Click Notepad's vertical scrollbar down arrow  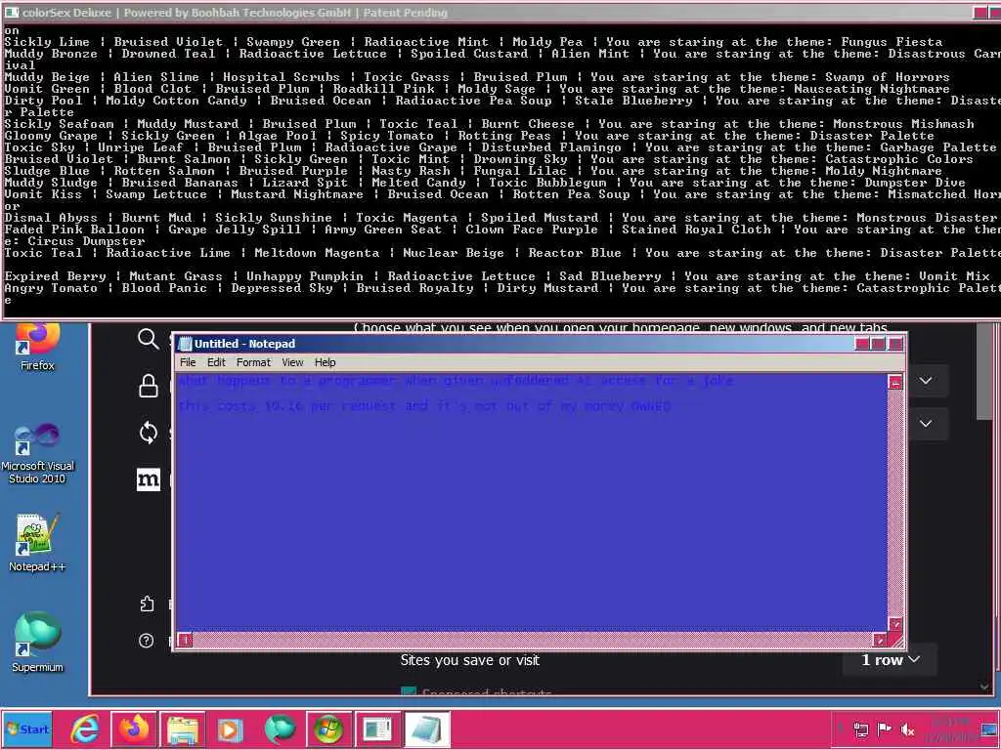(x=895, y=624)
